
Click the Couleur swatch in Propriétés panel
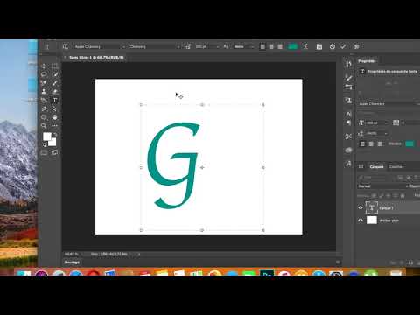tap(409, 143)
